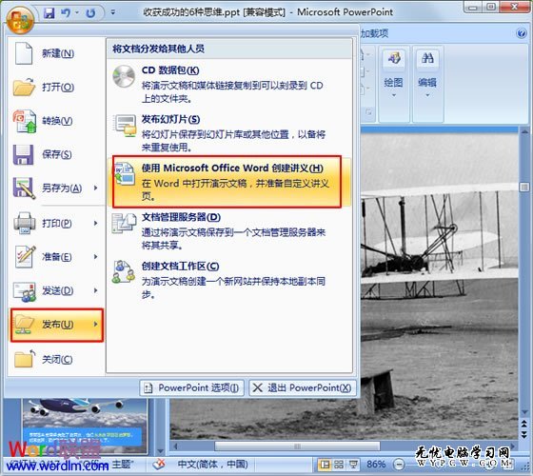533x476 pixels.
Task: Click the Help question mark icon
Action: (x=522, y=33)
